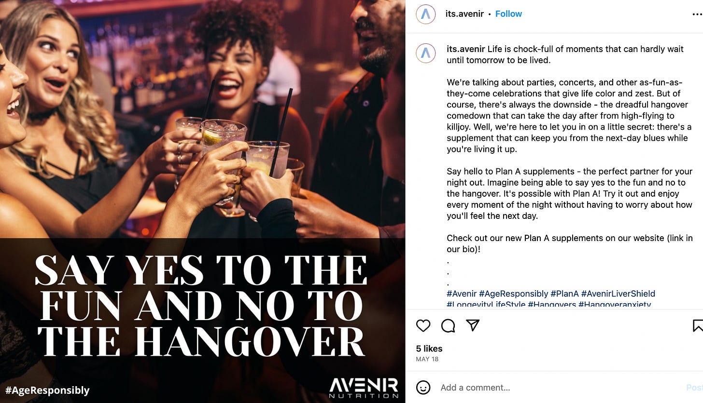Click the Avenir Nutrition logo in image

(x=363, y=388)
